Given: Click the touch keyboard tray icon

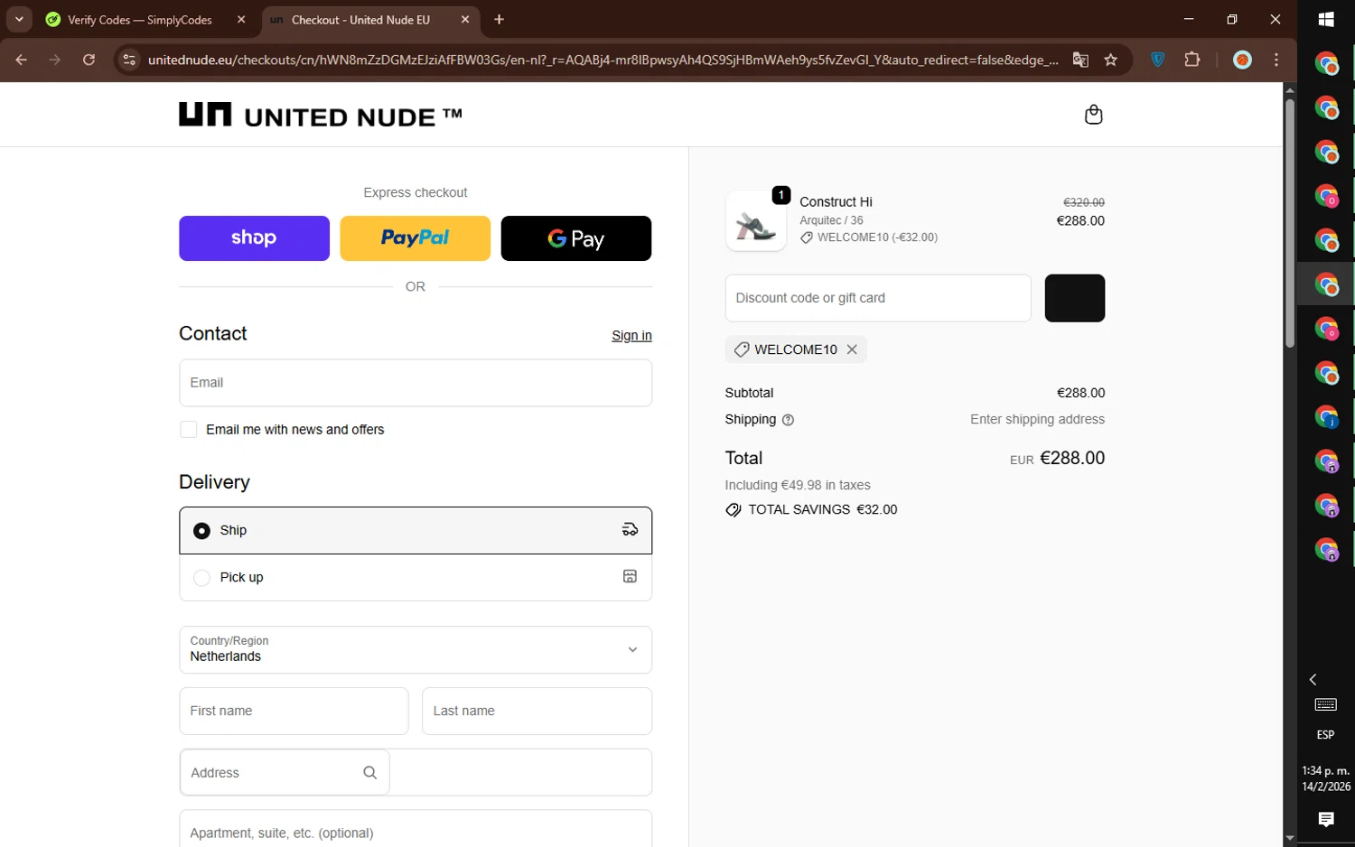Looking at the screenshot, I should pos(1326,704).
